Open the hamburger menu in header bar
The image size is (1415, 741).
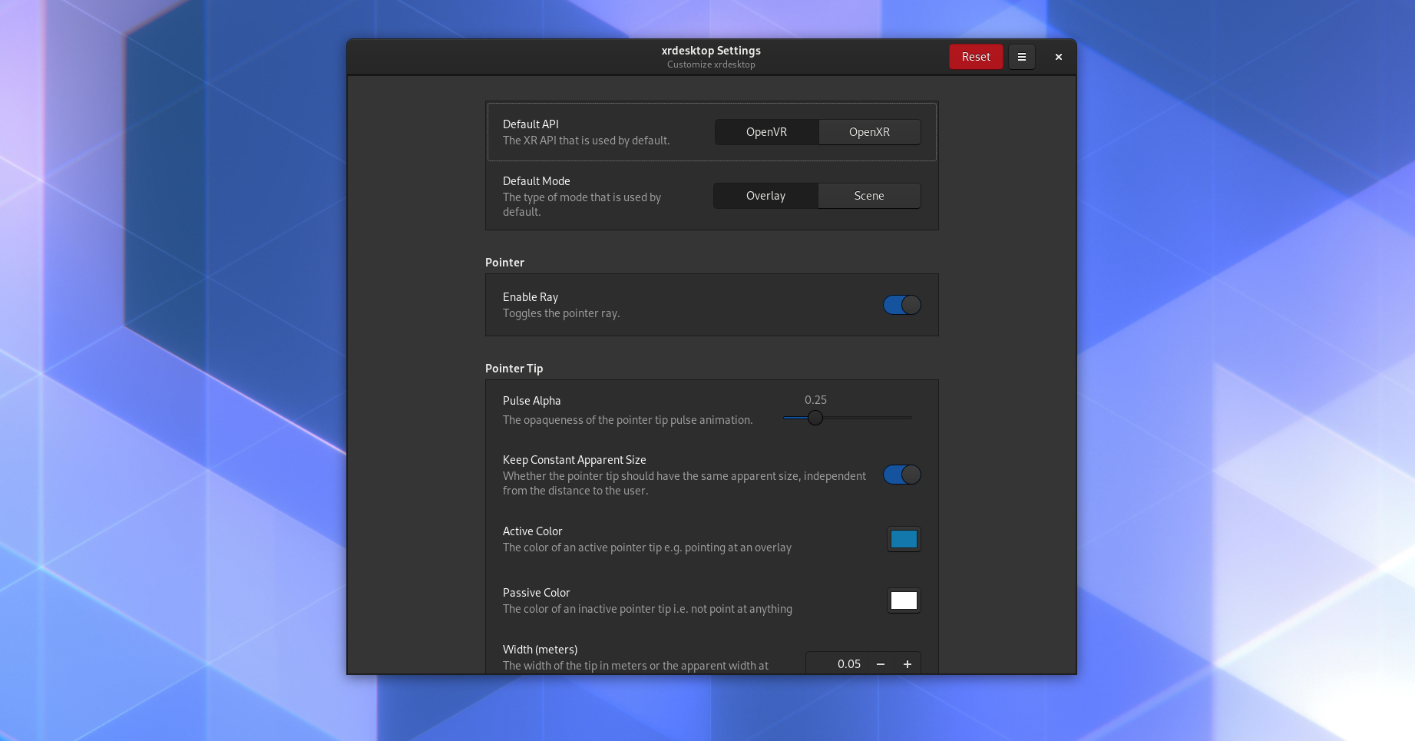point(1021,57)
